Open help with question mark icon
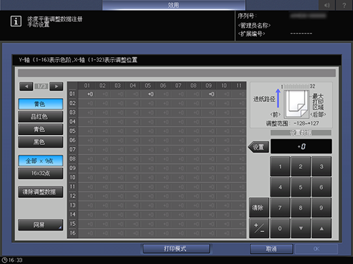Image resolution: width=353 pixels, height=264 pixels. coord(344,5)
